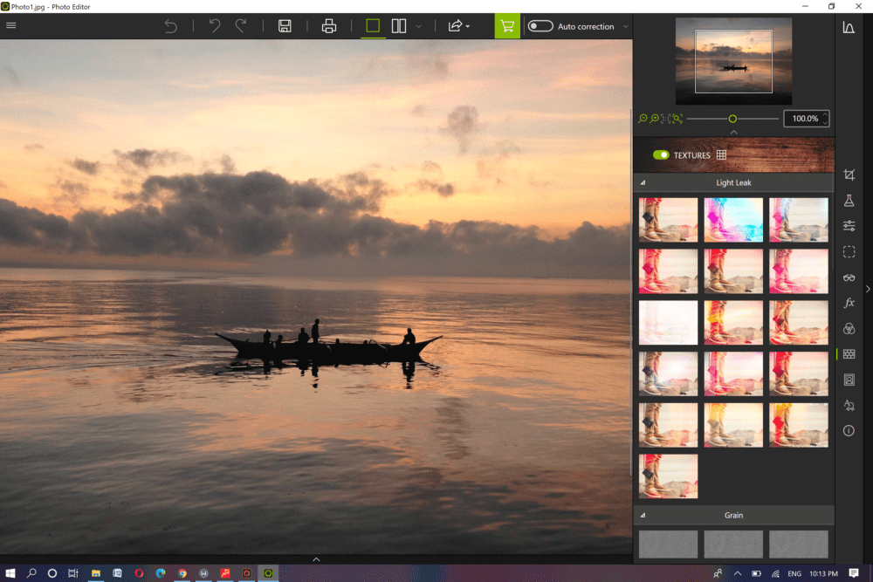Open the share dropdown menu
Image resolution: width=873 pixels, height=582 pixels.
(458, 26)
